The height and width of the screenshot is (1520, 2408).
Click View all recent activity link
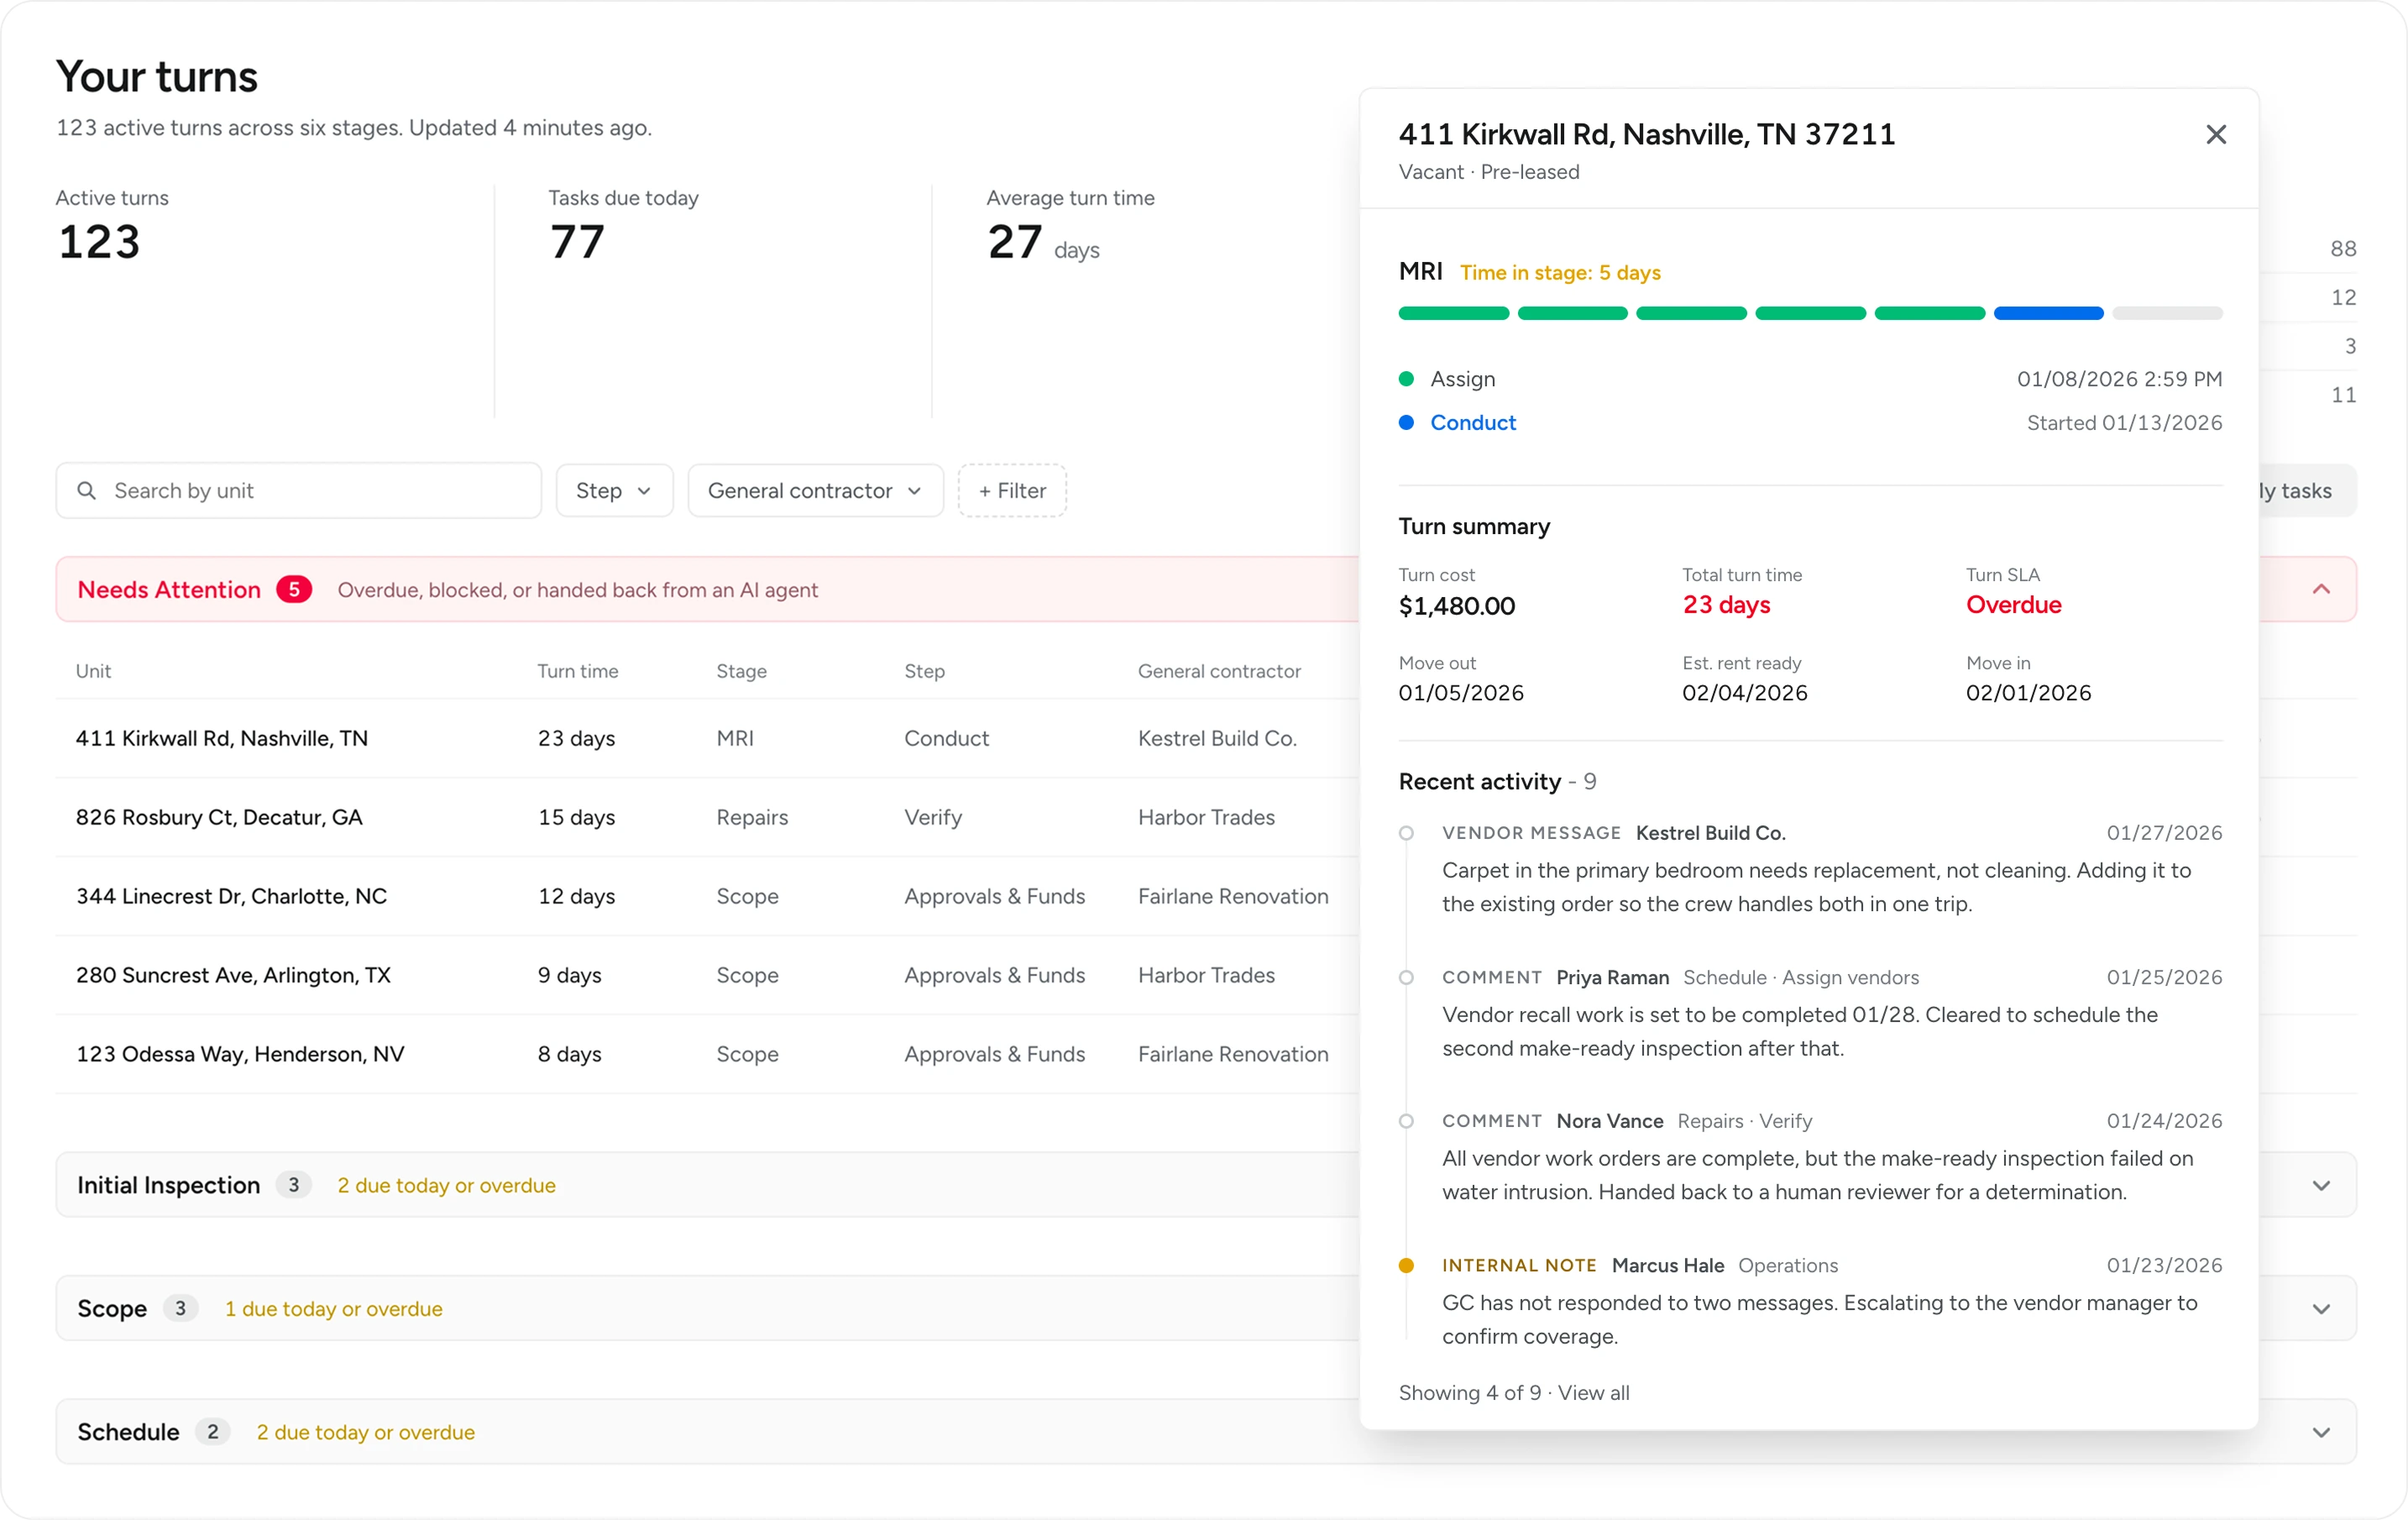pyautogui.click(x=1593, y=1393)
